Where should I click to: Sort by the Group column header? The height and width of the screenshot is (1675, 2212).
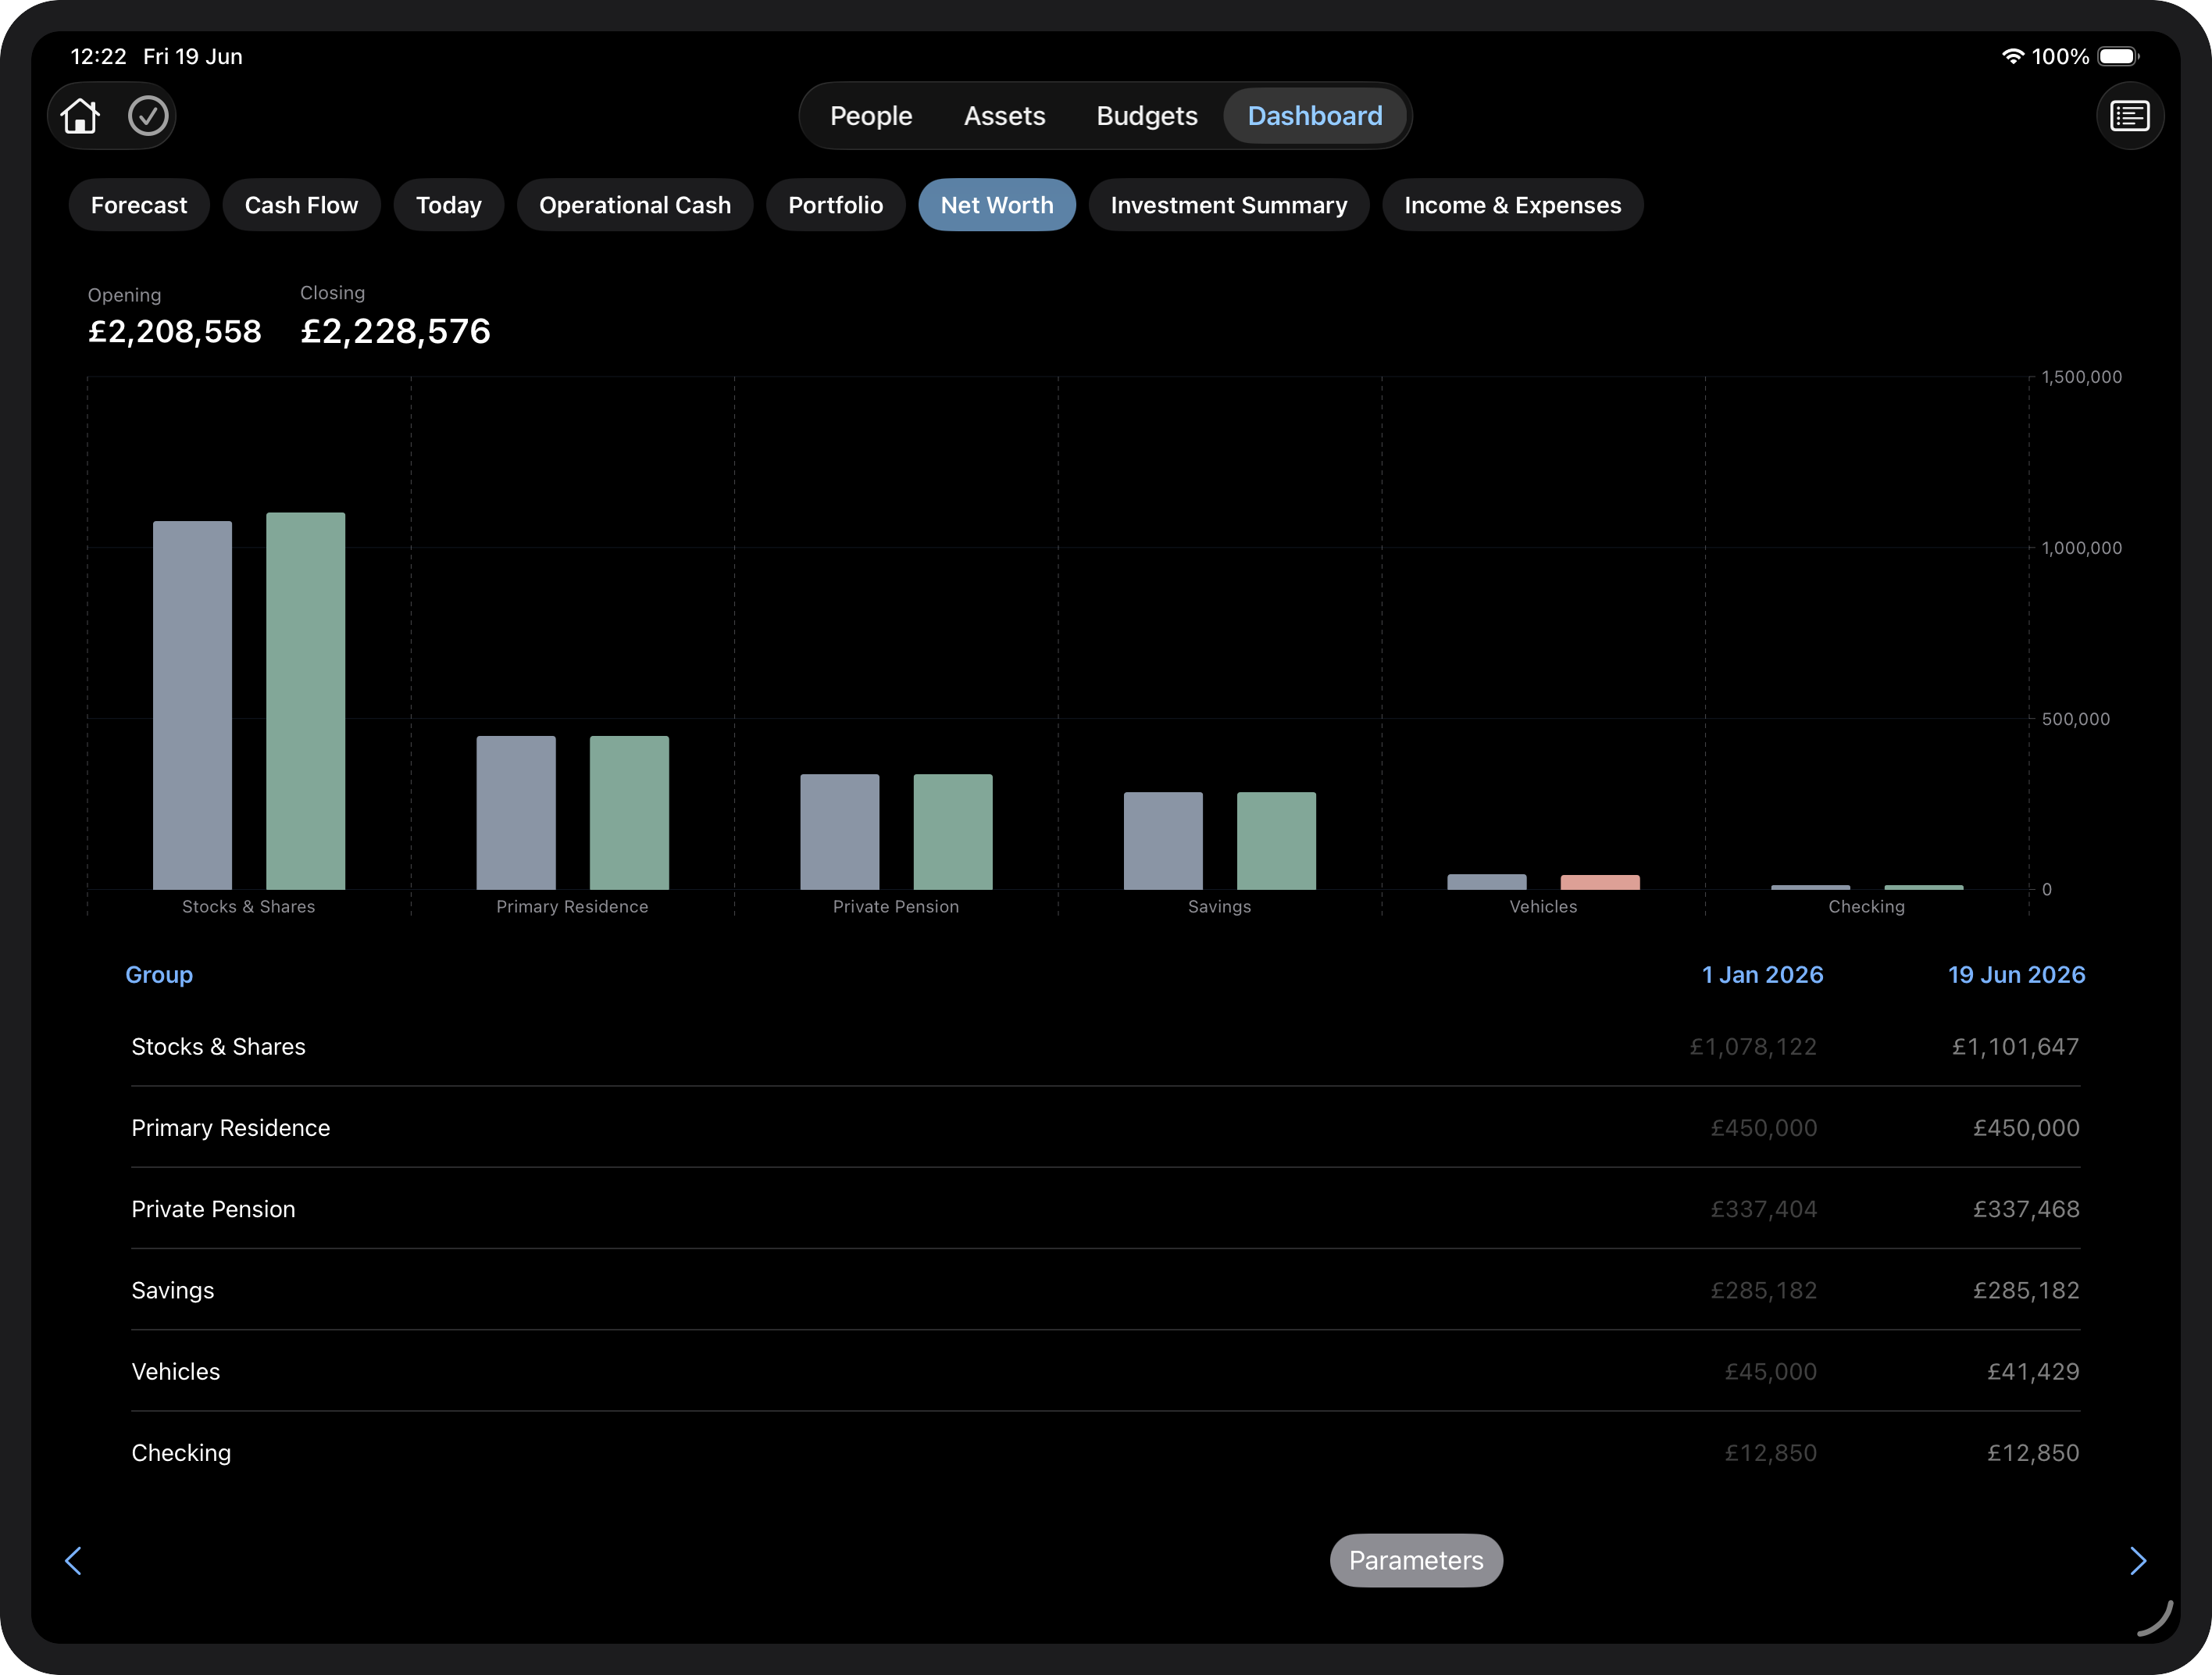click(159, 975)
